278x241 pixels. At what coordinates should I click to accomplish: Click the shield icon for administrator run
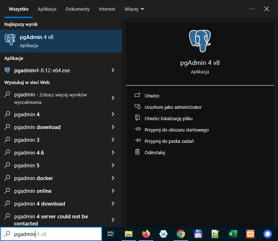click(138, 107)
